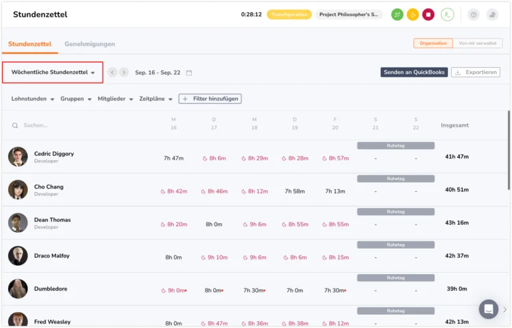Click the Transfiguration activity tag
This screenshot has width=512, height=328.
(x=289, y=15)
